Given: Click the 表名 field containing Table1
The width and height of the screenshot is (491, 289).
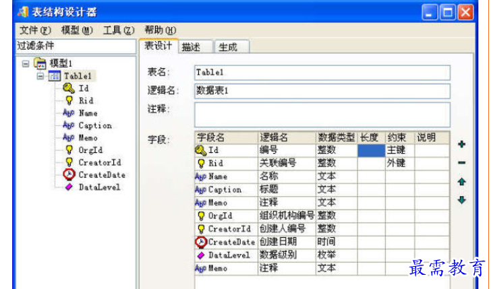Looking at the screenshot, I should click(x=322, y=73).
